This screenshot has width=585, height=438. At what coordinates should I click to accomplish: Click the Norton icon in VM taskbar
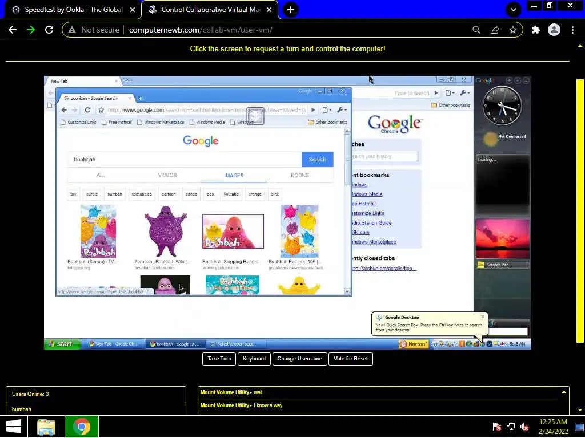pyautogui.click(x=413, y=344)
